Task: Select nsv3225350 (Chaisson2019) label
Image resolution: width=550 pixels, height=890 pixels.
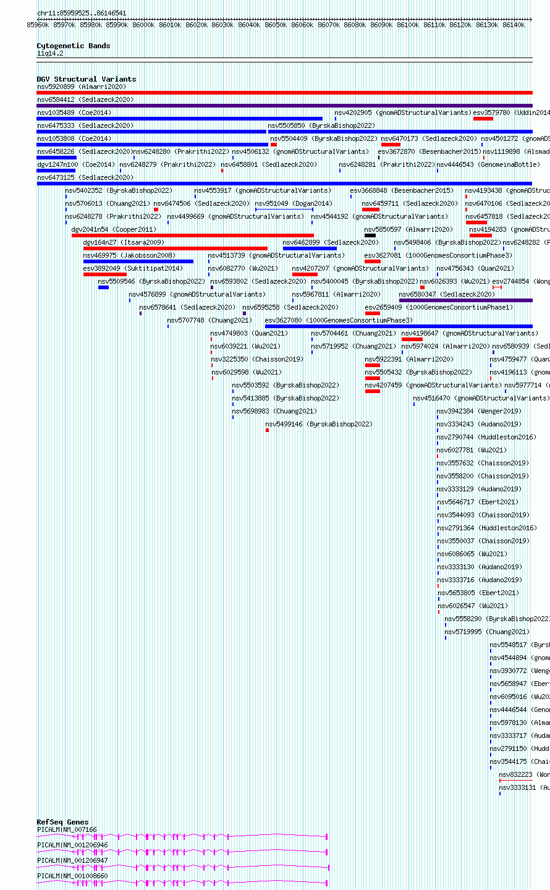Action: [257, 359]
